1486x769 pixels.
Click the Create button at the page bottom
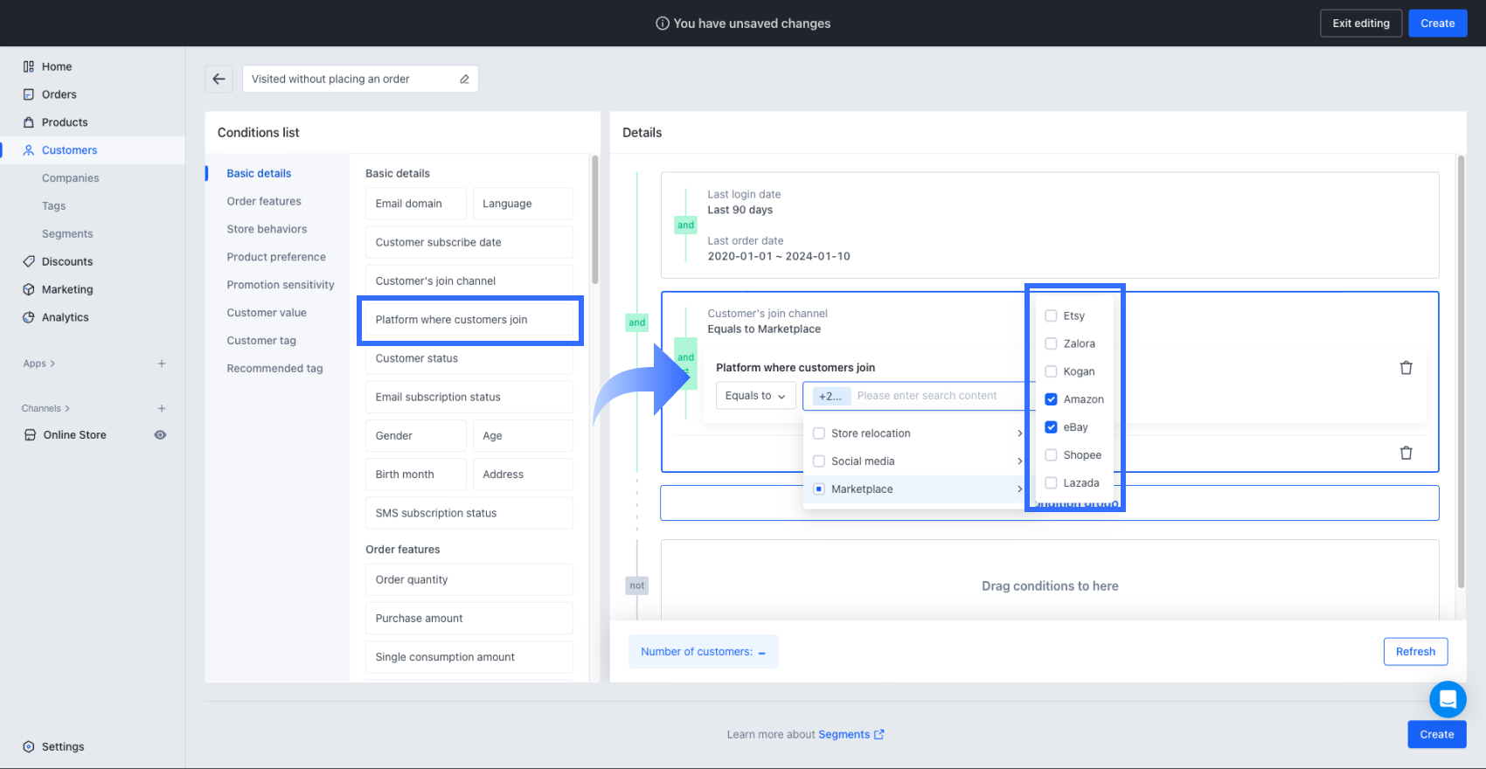tap(1437, 735)
